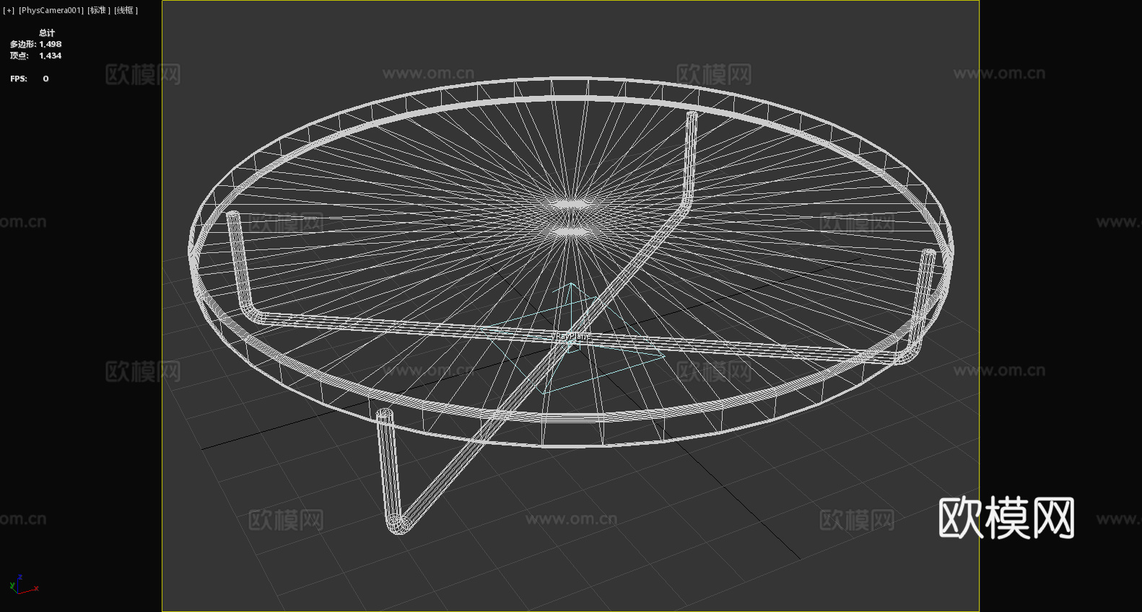This screenshot has height=612, width=1142.
Task: Select the FPS value readout
Action: [x=45, y=79]
